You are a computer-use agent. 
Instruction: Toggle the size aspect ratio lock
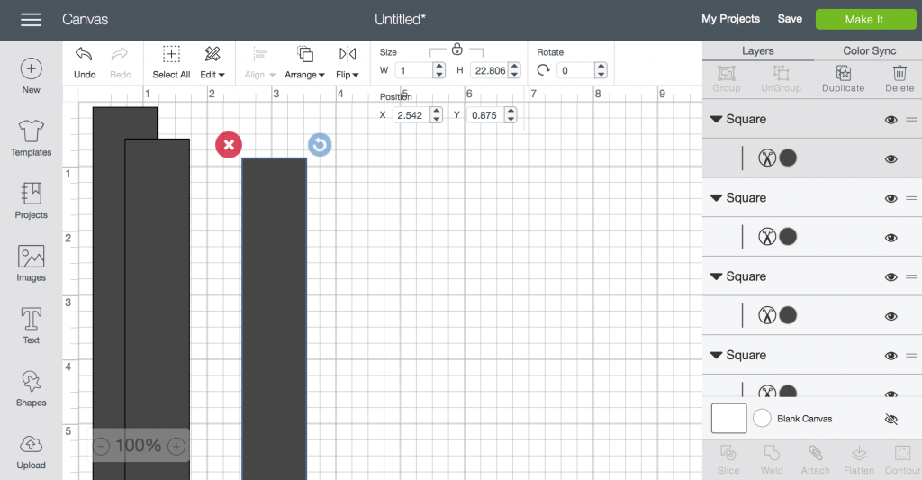456,50
